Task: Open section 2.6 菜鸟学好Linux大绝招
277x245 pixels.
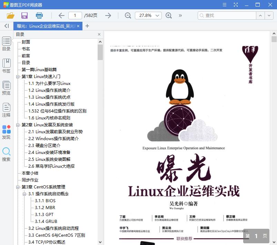Action: click(x=51, y=166)
